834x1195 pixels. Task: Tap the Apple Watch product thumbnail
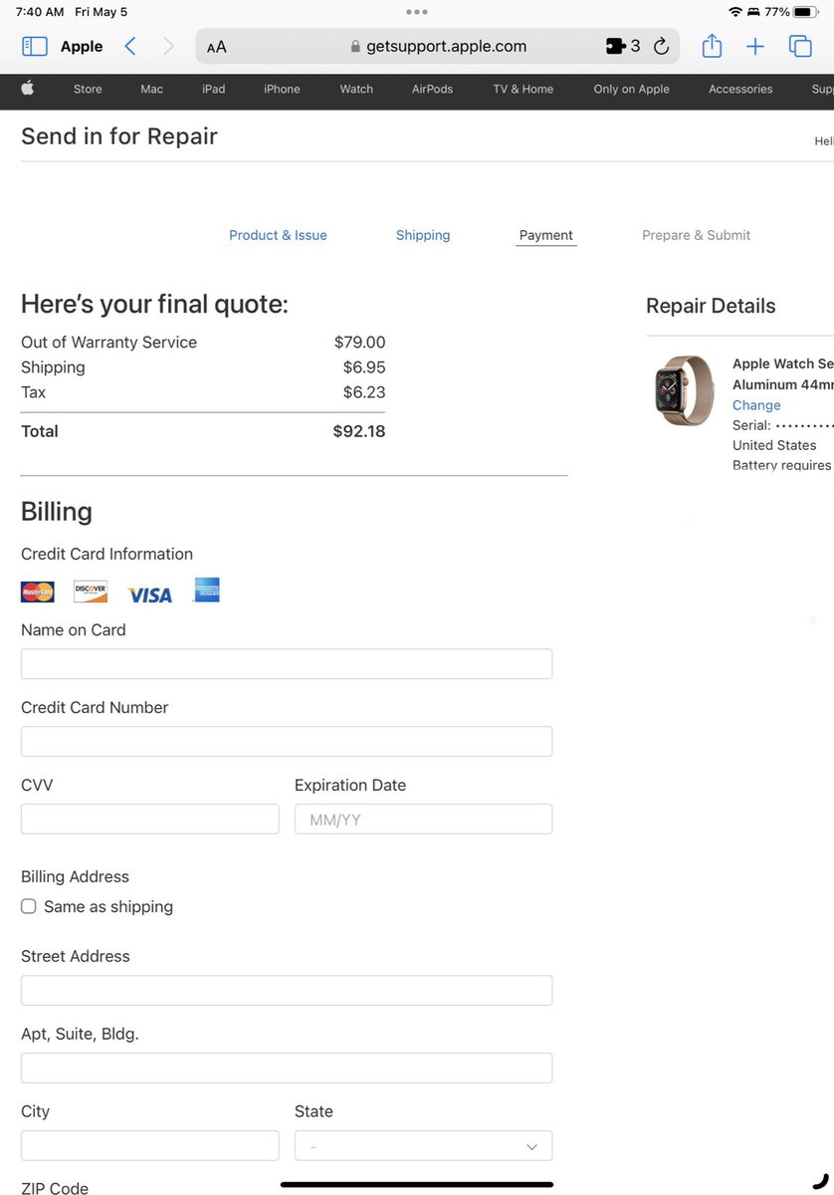[685, 390]
